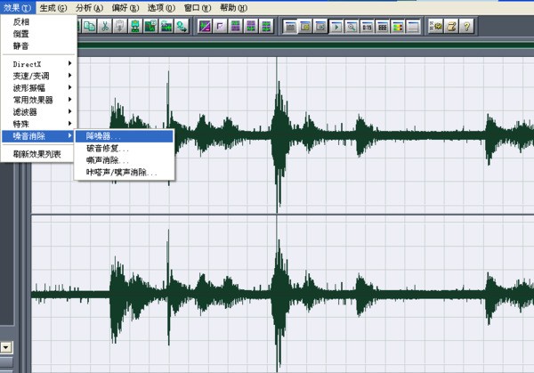Click 刷新效果列表 to refresh effects
The width and height of the screenshot is (534, 373).
(38, 153)
